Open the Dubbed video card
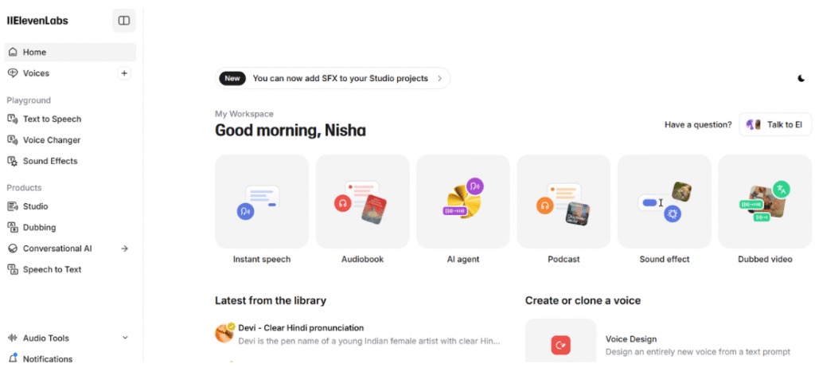Image resolution: width=815 pixels, height=368 pixels. pyautogui.click(x=765, y=202)
